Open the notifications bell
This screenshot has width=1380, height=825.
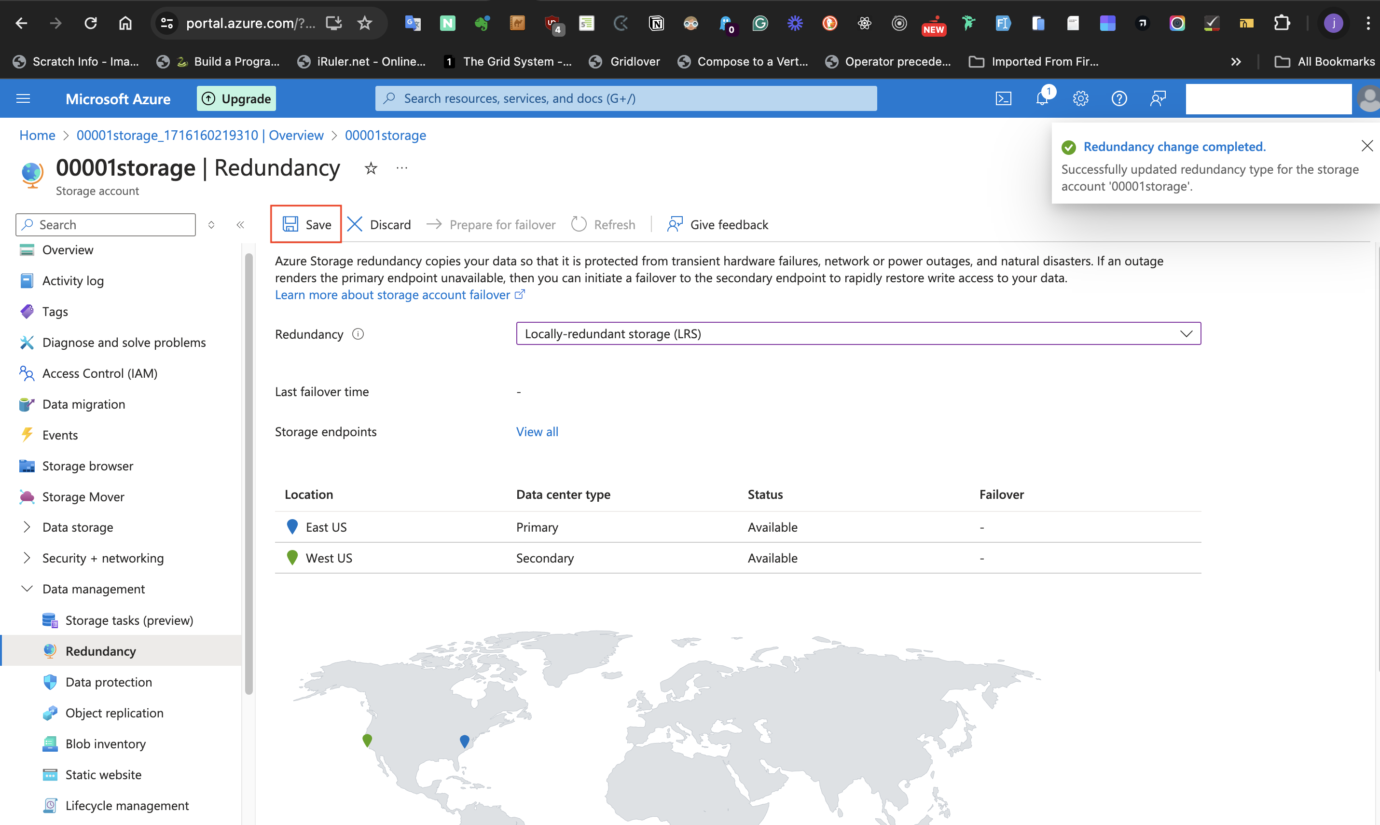pos(1042,98)
